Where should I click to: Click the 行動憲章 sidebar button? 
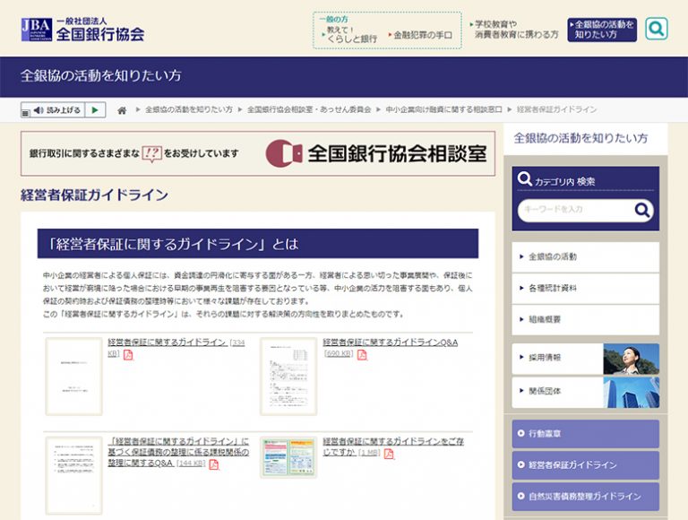[585, 434]
